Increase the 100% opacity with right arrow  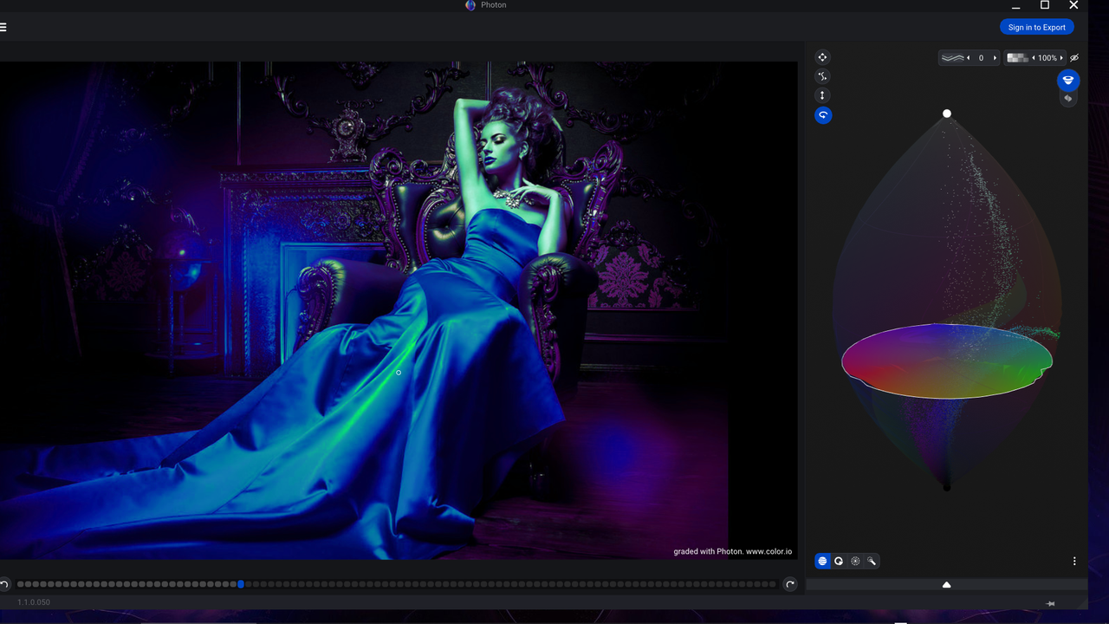1062,58
